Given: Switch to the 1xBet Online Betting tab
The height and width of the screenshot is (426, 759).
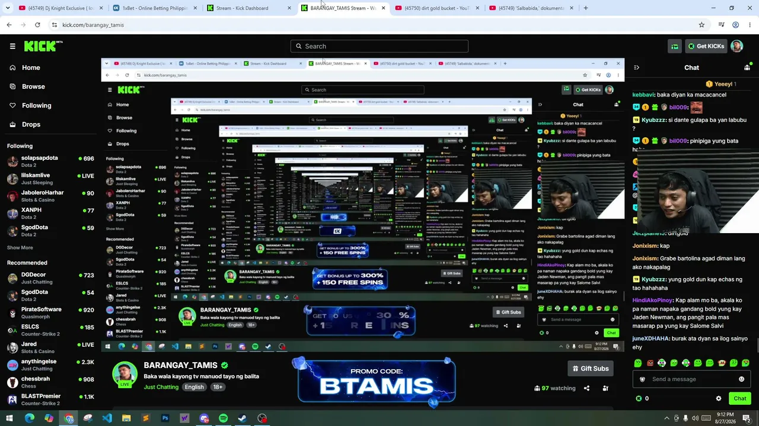Looking at the screenshot, I should pos(154,8).
